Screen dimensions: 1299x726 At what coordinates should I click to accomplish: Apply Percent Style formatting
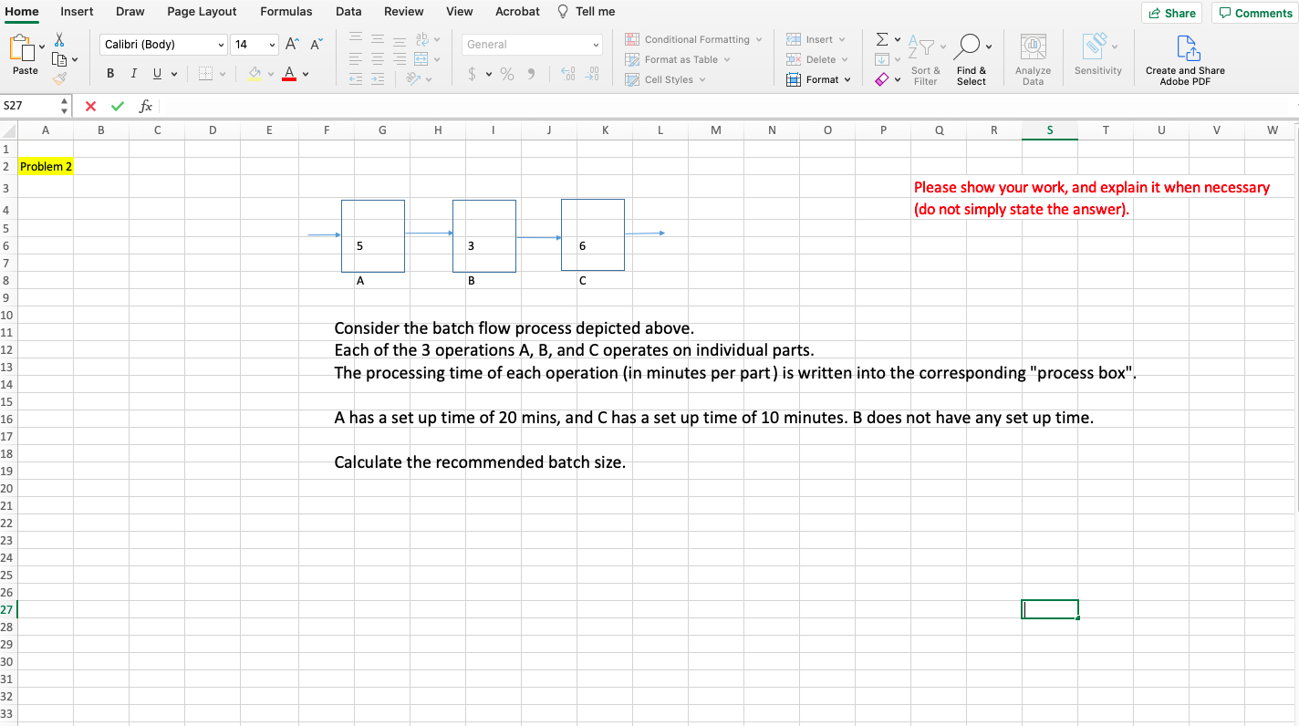pos(506,74)
